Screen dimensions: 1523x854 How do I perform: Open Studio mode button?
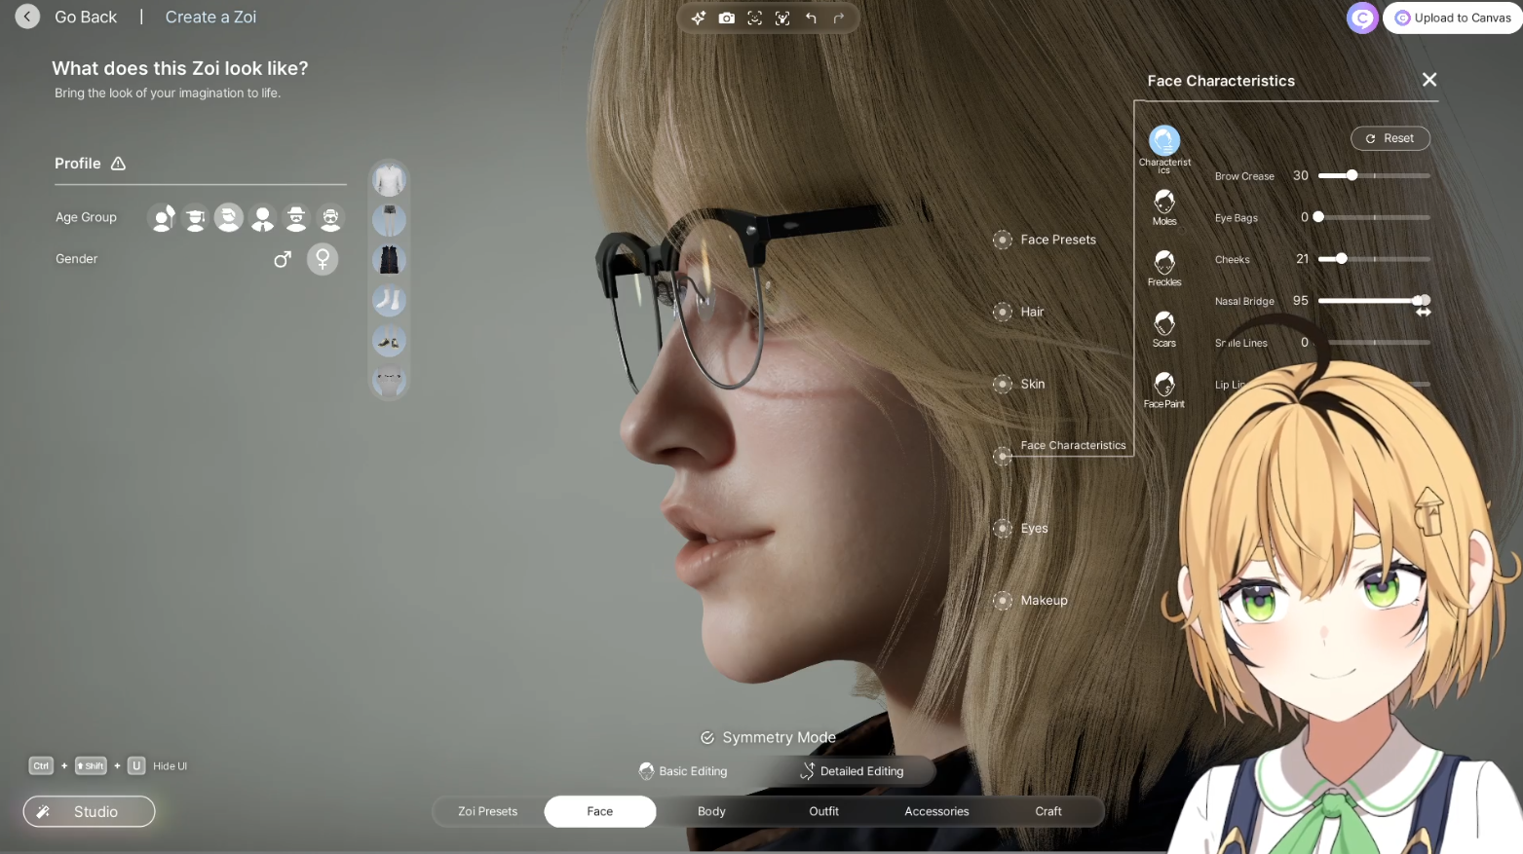[x=89, y=811]
